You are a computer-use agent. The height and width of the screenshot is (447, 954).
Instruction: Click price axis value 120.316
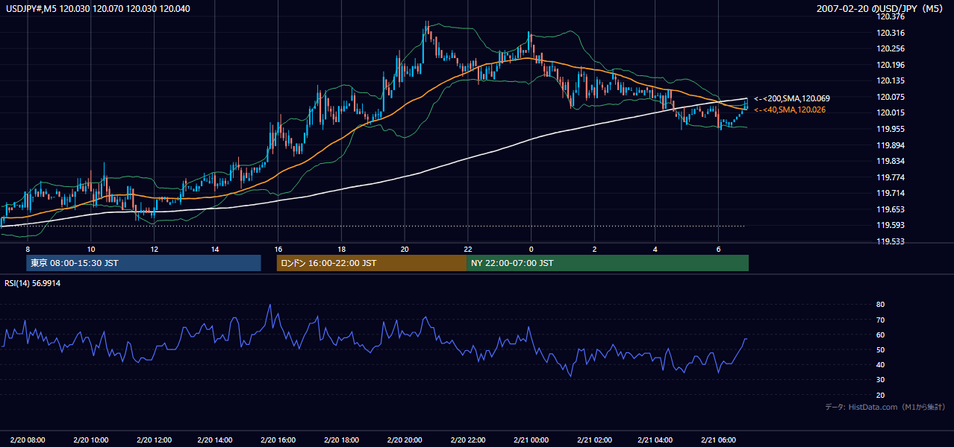click(x=891, y=33)
